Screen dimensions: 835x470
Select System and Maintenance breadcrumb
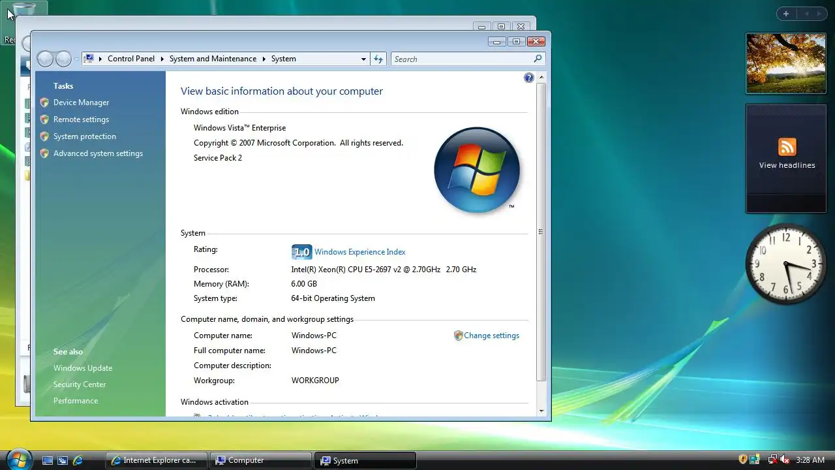click(213, 59)
